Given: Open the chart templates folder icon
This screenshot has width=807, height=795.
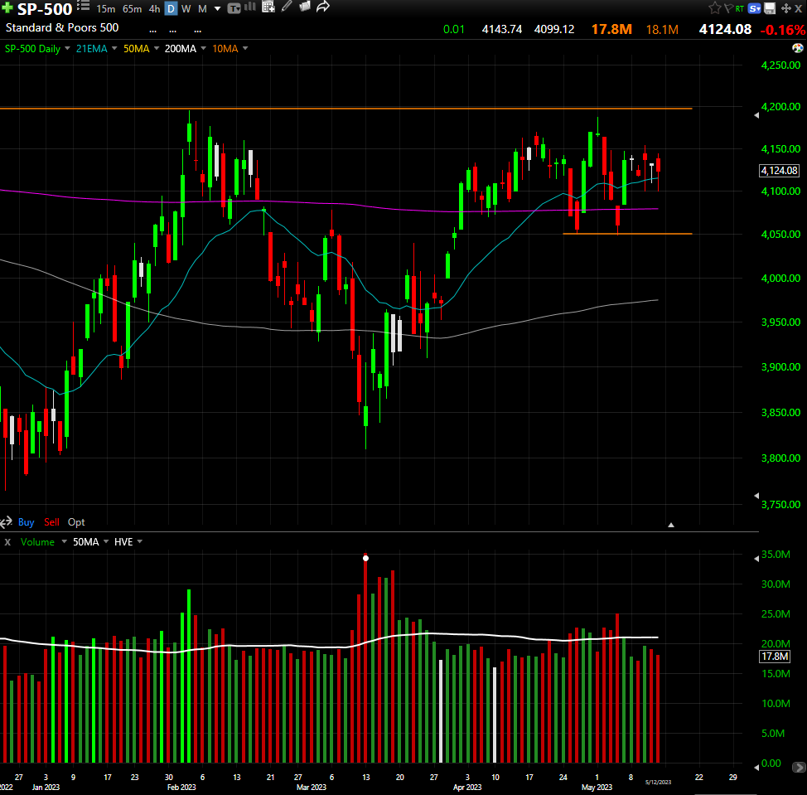Looking at the screenshot, I should pyautogui.click(x=305, y=6).
